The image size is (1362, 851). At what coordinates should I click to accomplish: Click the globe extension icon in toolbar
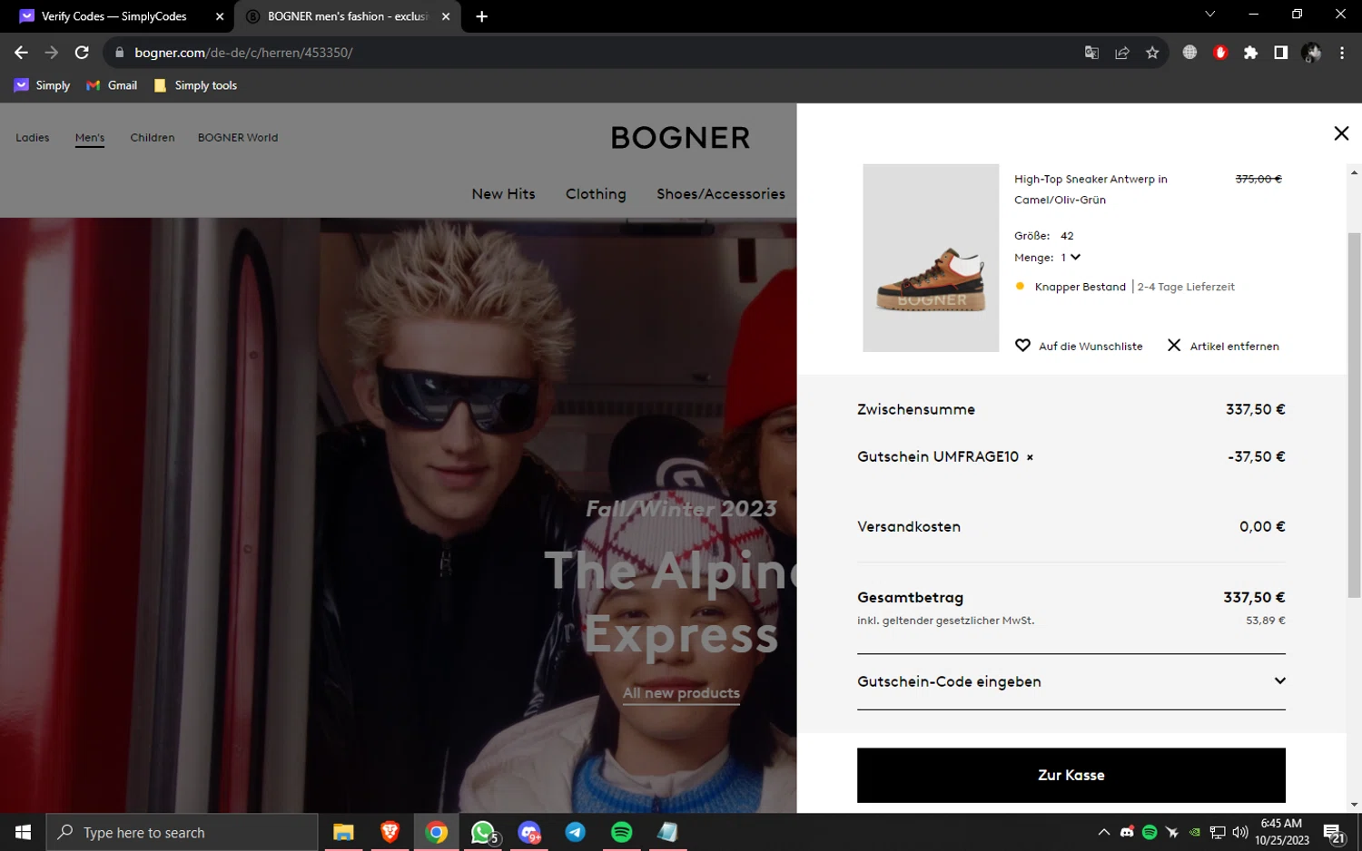1189,53
